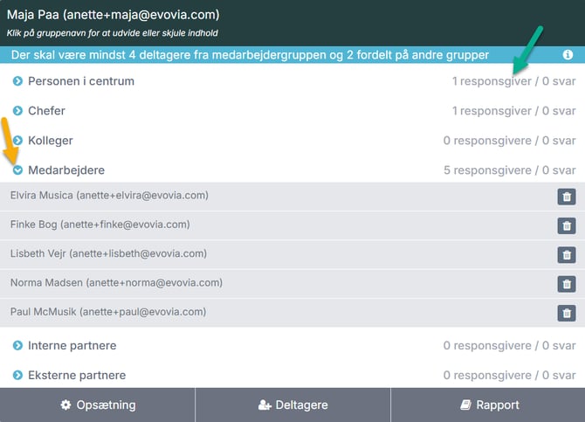Expand the Chefer group chevron

coord(17,111)
